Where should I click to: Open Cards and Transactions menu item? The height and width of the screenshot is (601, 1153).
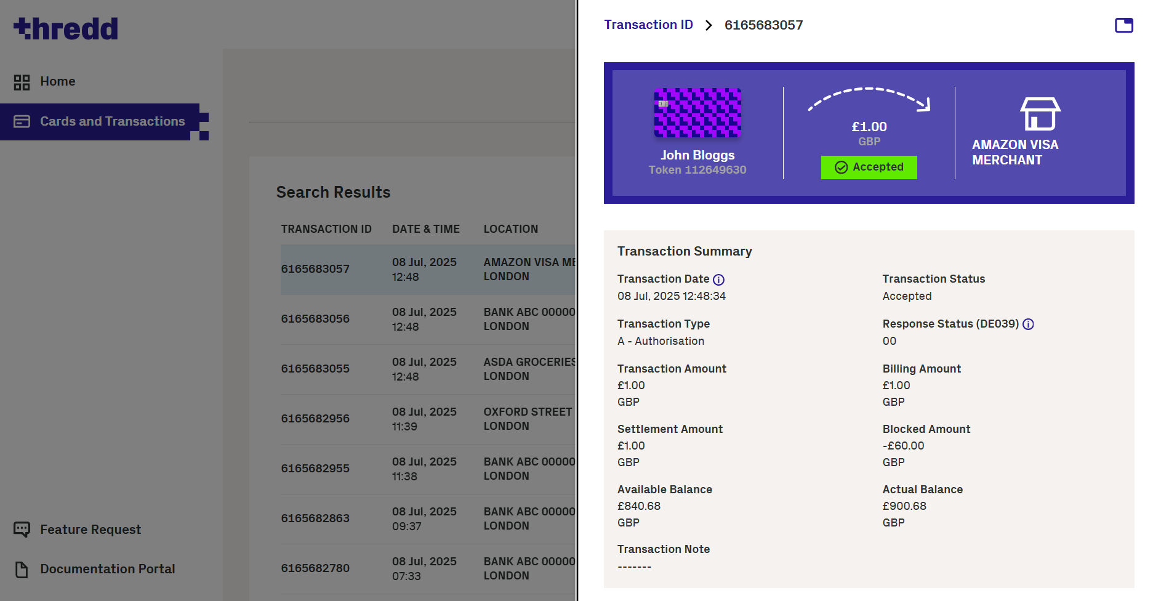click(112, 121)
